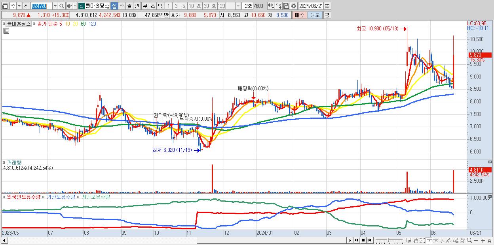Click the chart zoom slider handle
The image size is (494, 245).
pos(388,240)
